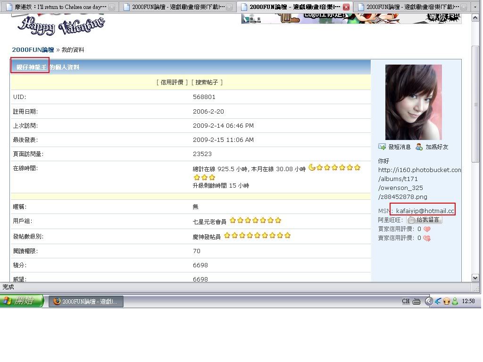Click the orange headphone face tray icon
Image resolution: width=483 pixels, height=362 pixels.
click(446, 301)
